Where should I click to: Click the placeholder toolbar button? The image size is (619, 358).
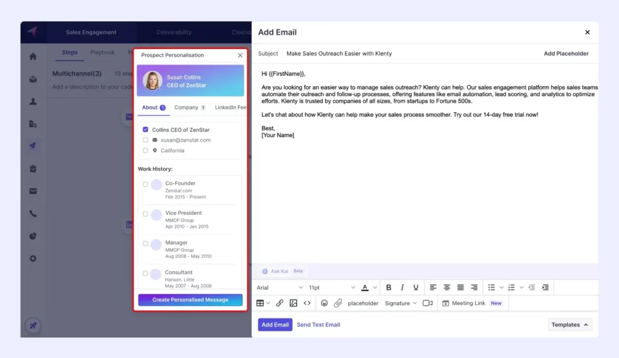tap(363, 303)
